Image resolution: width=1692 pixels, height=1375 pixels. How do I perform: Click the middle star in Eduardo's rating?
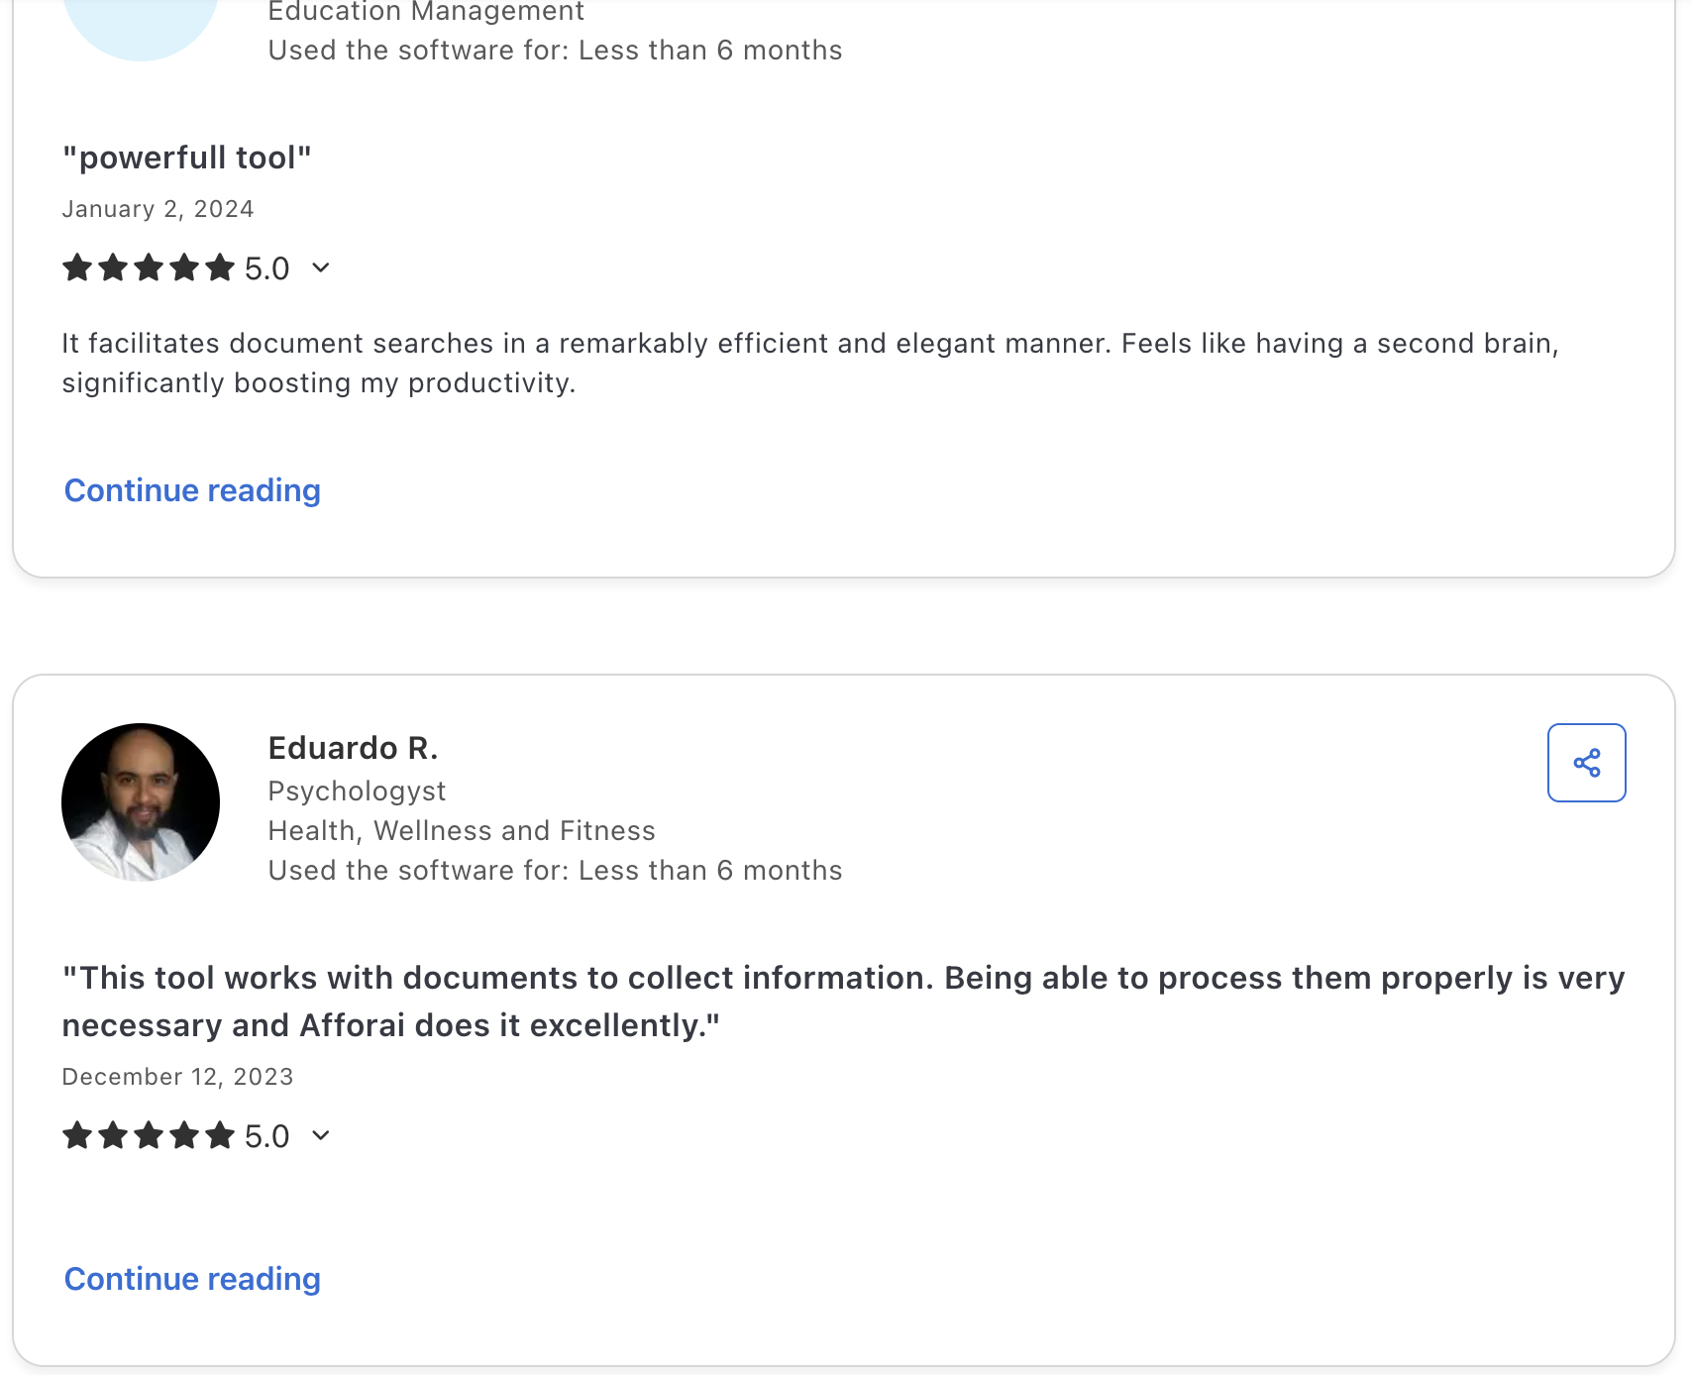coord(149,1135)
